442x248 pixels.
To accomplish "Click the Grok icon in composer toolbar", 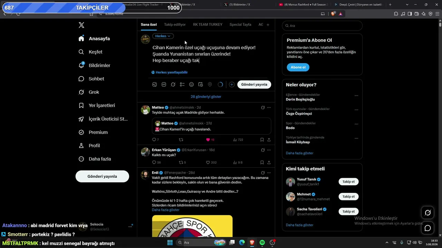I will 173,84.
